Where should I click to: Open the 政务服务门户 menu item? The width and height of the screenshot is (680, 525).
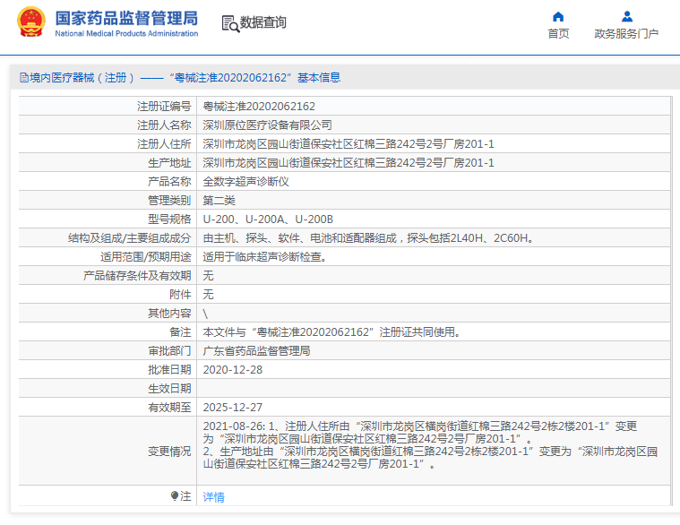click(x=626, y=34)
